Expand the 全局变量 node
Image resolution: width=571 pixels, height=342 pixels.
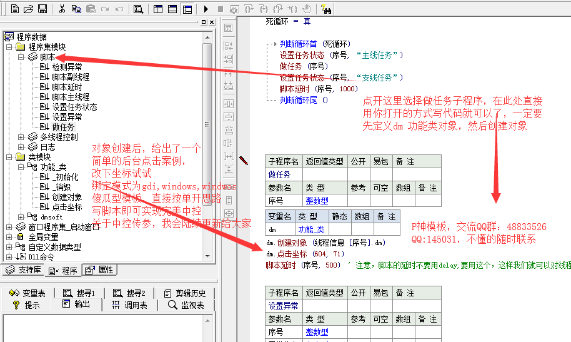pos(9,237)
